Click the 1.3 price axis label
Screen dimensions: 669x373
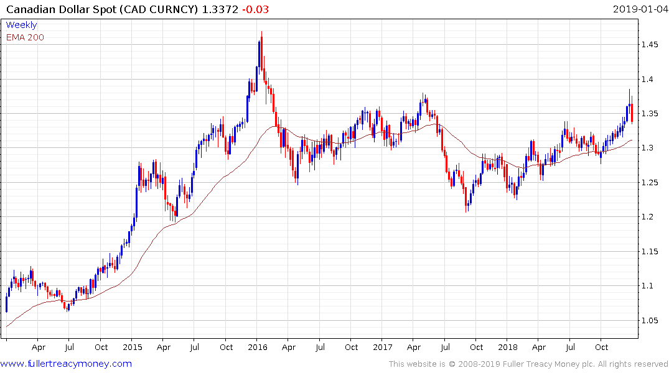click(x=647, y=148)
